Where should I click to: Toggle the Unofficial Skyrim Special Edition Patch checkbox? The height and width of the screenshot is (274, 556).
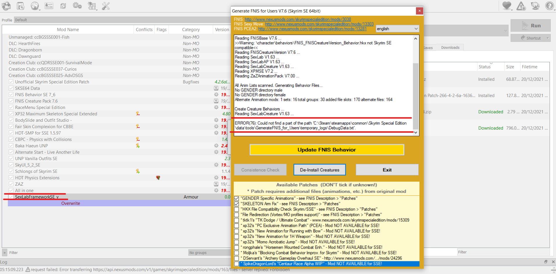[11, 82]
